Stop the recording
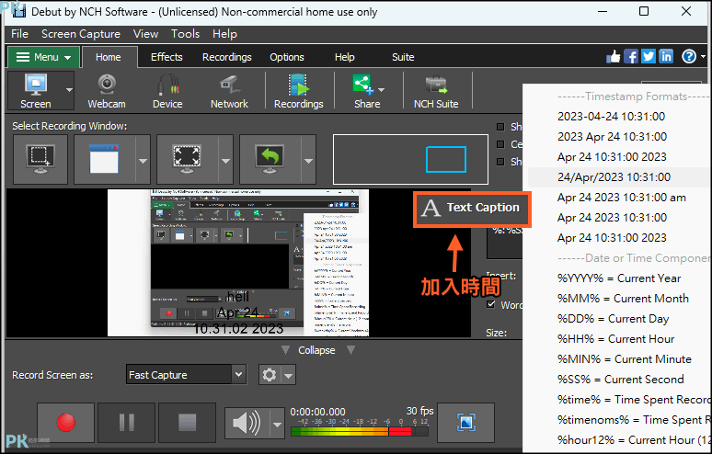This screenshot has height=454, width=712. coord(187,423)
